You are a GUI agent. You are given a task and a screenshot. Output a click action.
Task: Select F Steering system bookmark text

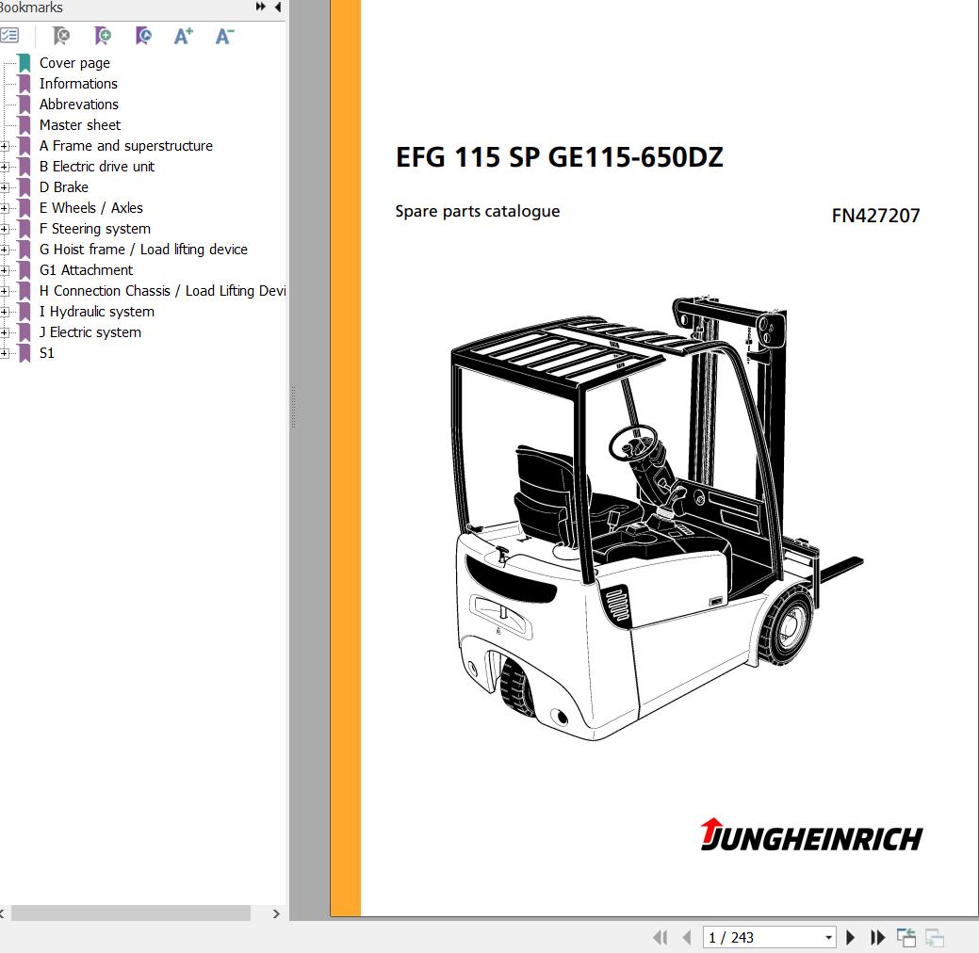point(95,229)
